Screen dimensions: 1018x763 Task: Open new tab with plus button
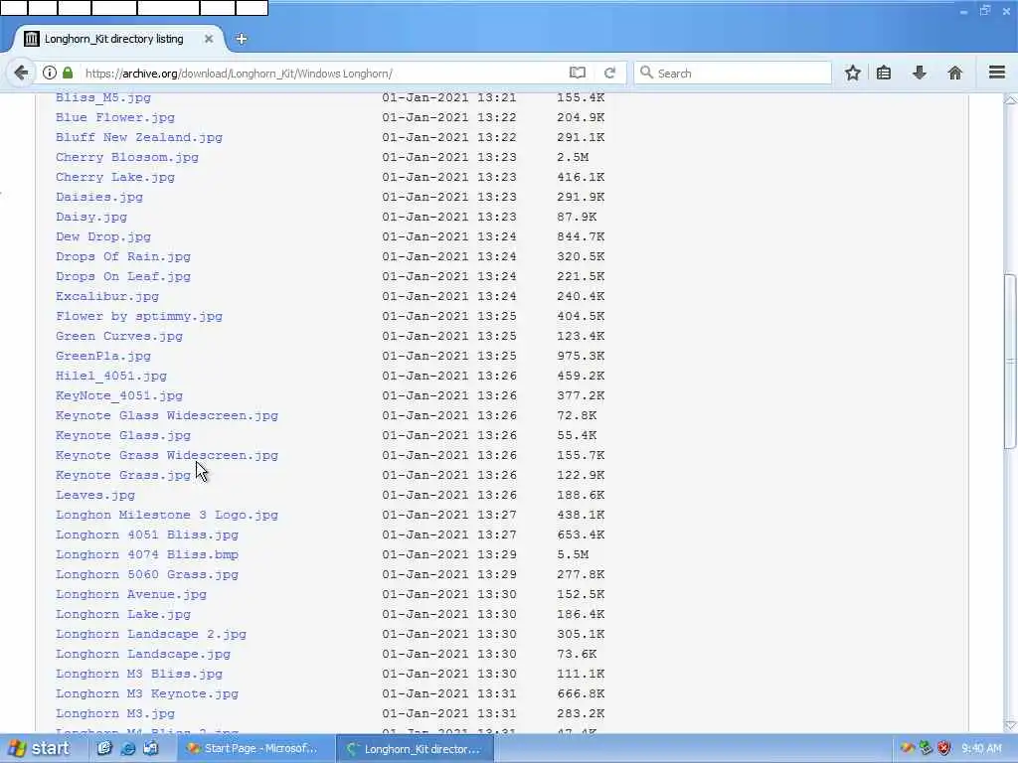241,39
